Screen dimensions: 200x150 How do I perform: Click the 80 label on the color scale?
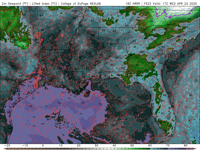click(x=186, y=145)
